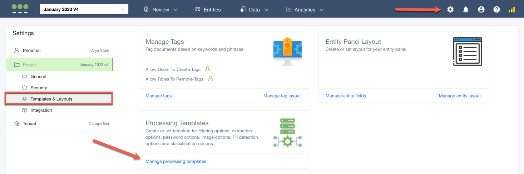Expand the Review menu
The height and width of the screenshot is (174, 524).
tap(161, 10)
